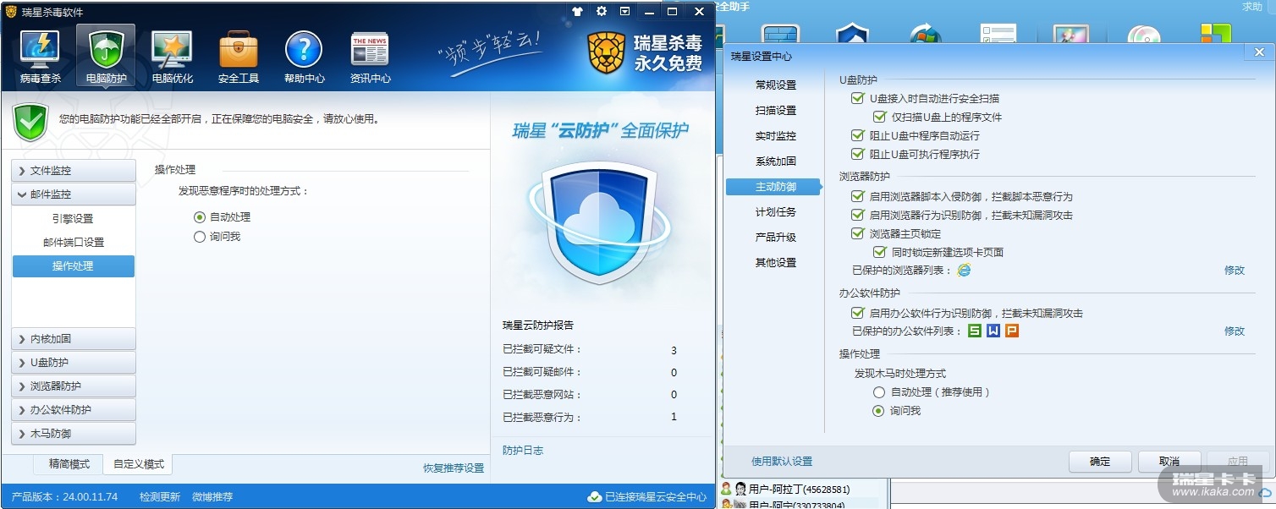This screenshot has height=509, width=1276.
Task: Open 常规设置 in settings sidebar
Action: point(776,85)
